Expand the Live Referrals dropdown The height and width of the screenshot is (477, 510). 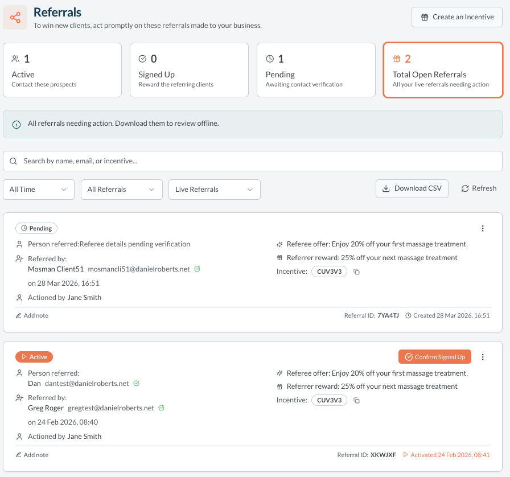pyautogui.click(x=214, y=190)
